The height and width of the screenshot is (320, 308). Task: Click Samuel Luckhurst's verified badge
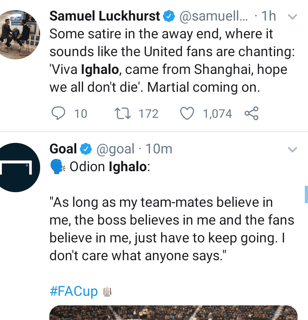click(169, 16)
